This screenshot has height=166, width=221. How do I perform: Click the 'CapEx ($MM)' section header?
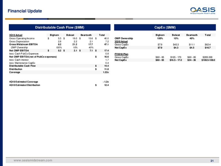[x=165, y=27]
